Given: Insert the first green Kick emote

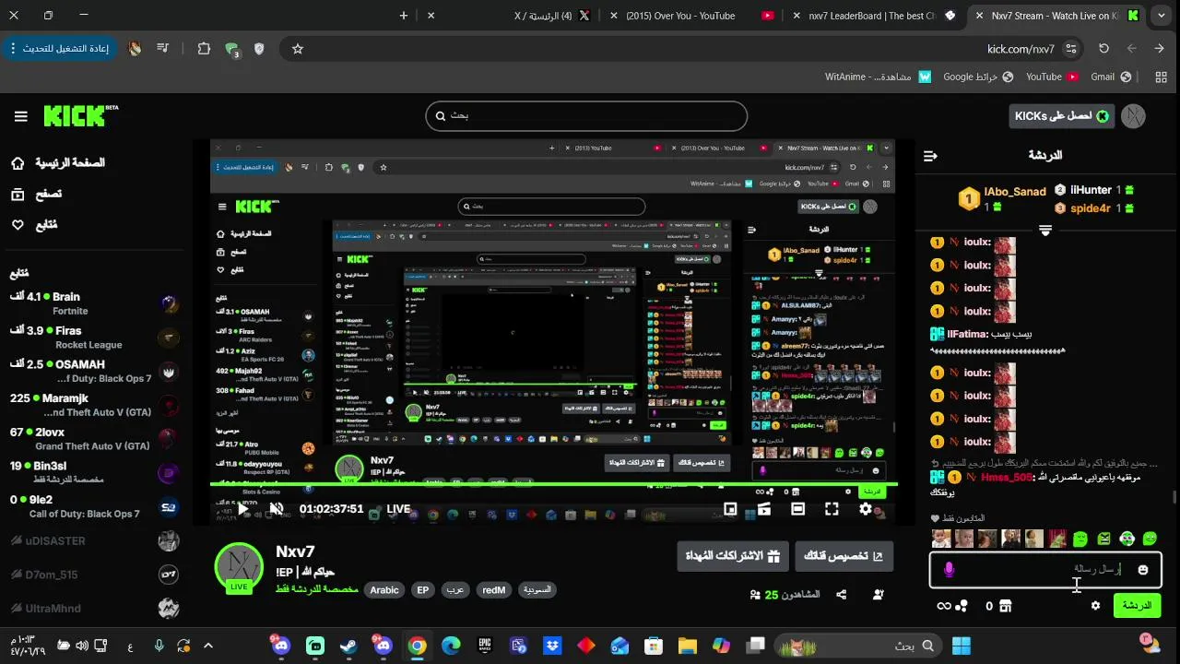Looking at the screenshot, I should click(x=1080, y=539).
